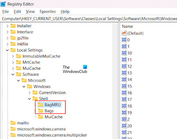This screenshot has height=139, width=177.
Task: Click binary value icon for 14
Action: coord(124,79)
